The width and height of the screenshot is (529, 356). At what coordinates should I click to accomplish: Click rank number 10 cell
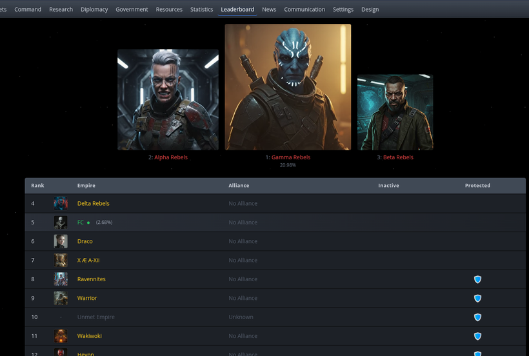[34, 317]
